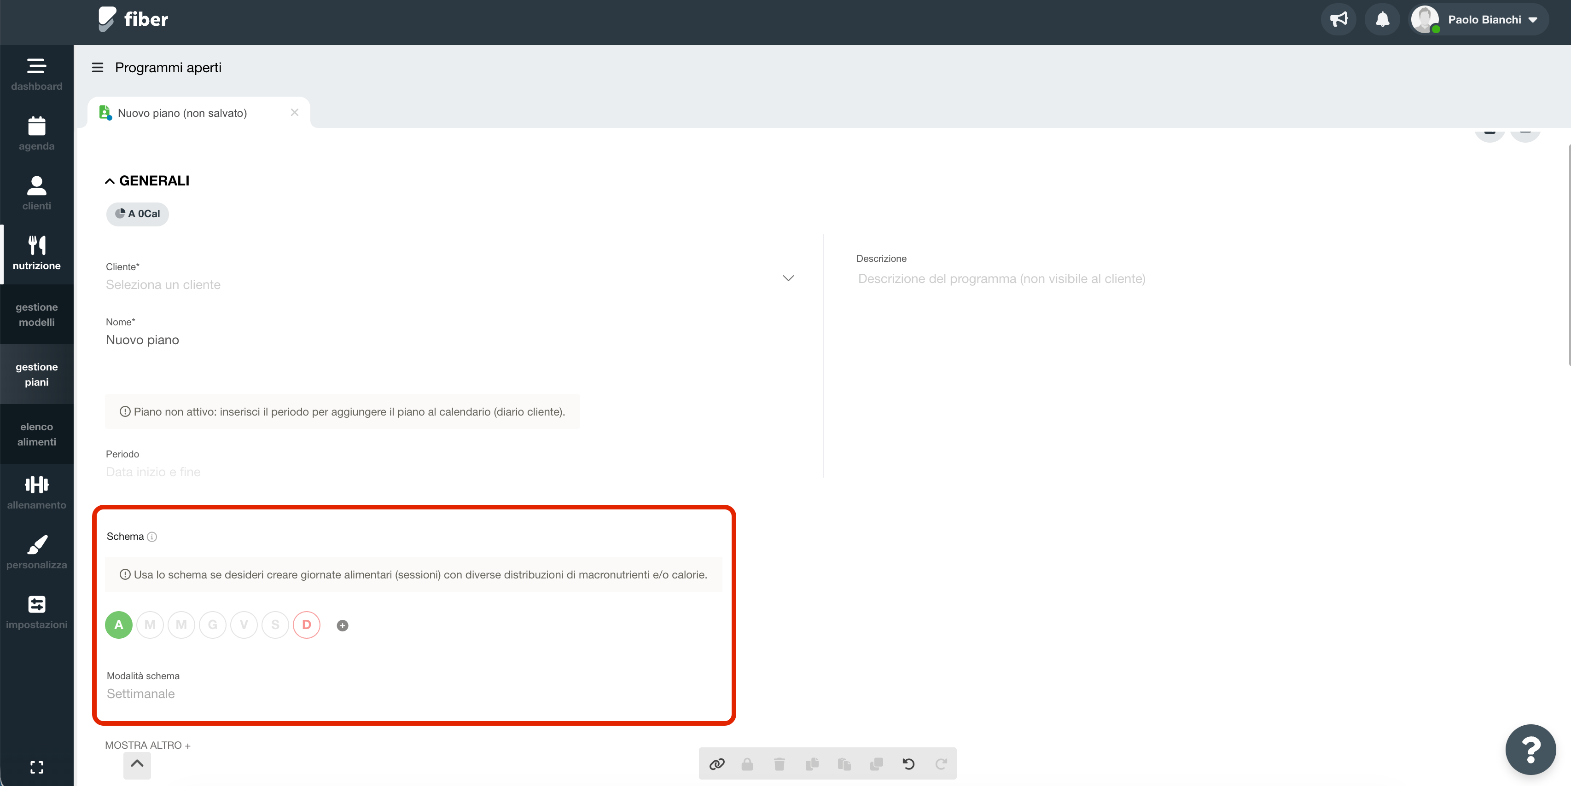
Task: Click the fiber logo
Action: tap(133, 19)
